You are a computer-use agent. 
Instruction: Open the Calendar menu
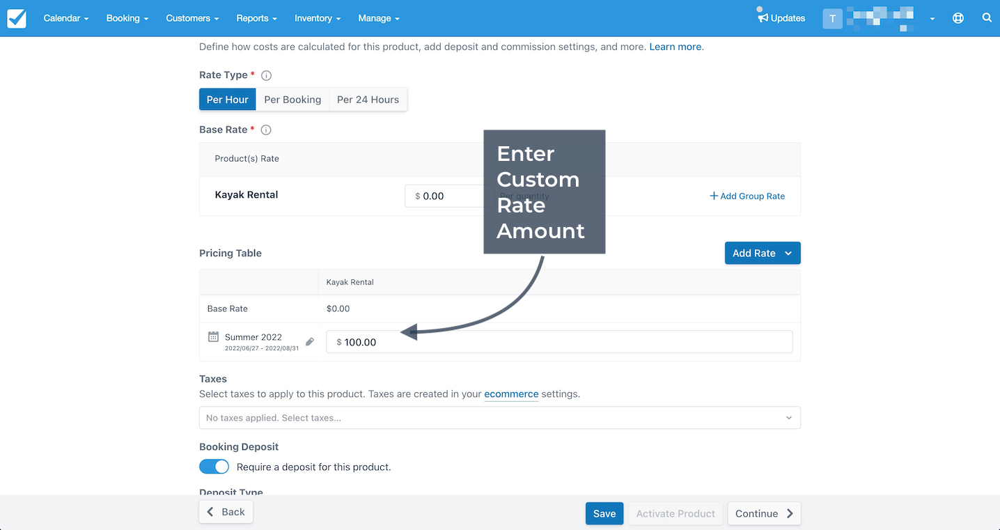[66, 18]
